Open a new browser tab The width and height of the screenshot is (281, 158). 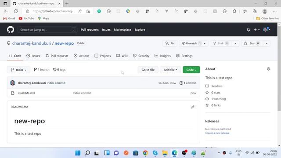coord(67,4)
